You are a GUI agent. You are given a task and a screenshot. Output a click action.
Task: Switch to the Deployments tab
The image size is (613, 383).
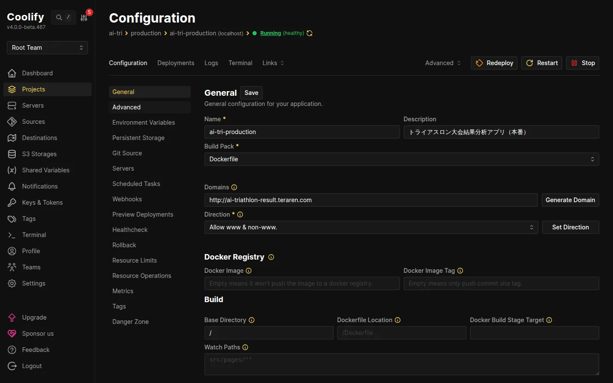click(x=175, y=63)
